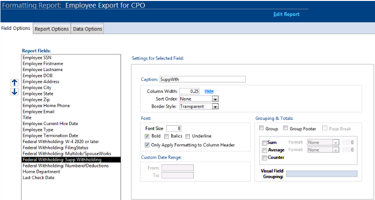Image resolution: width=375 pixels, height=200 pixels.
Task: Select Employee Zip in Report Fields
Action: [x=71, y=100]
